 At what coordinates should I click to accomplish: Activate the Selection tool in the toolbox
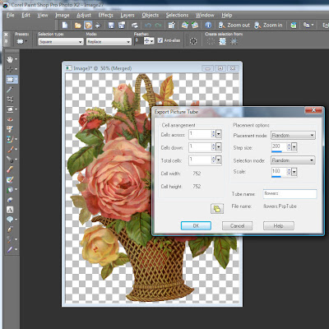(x=10, y=79)
